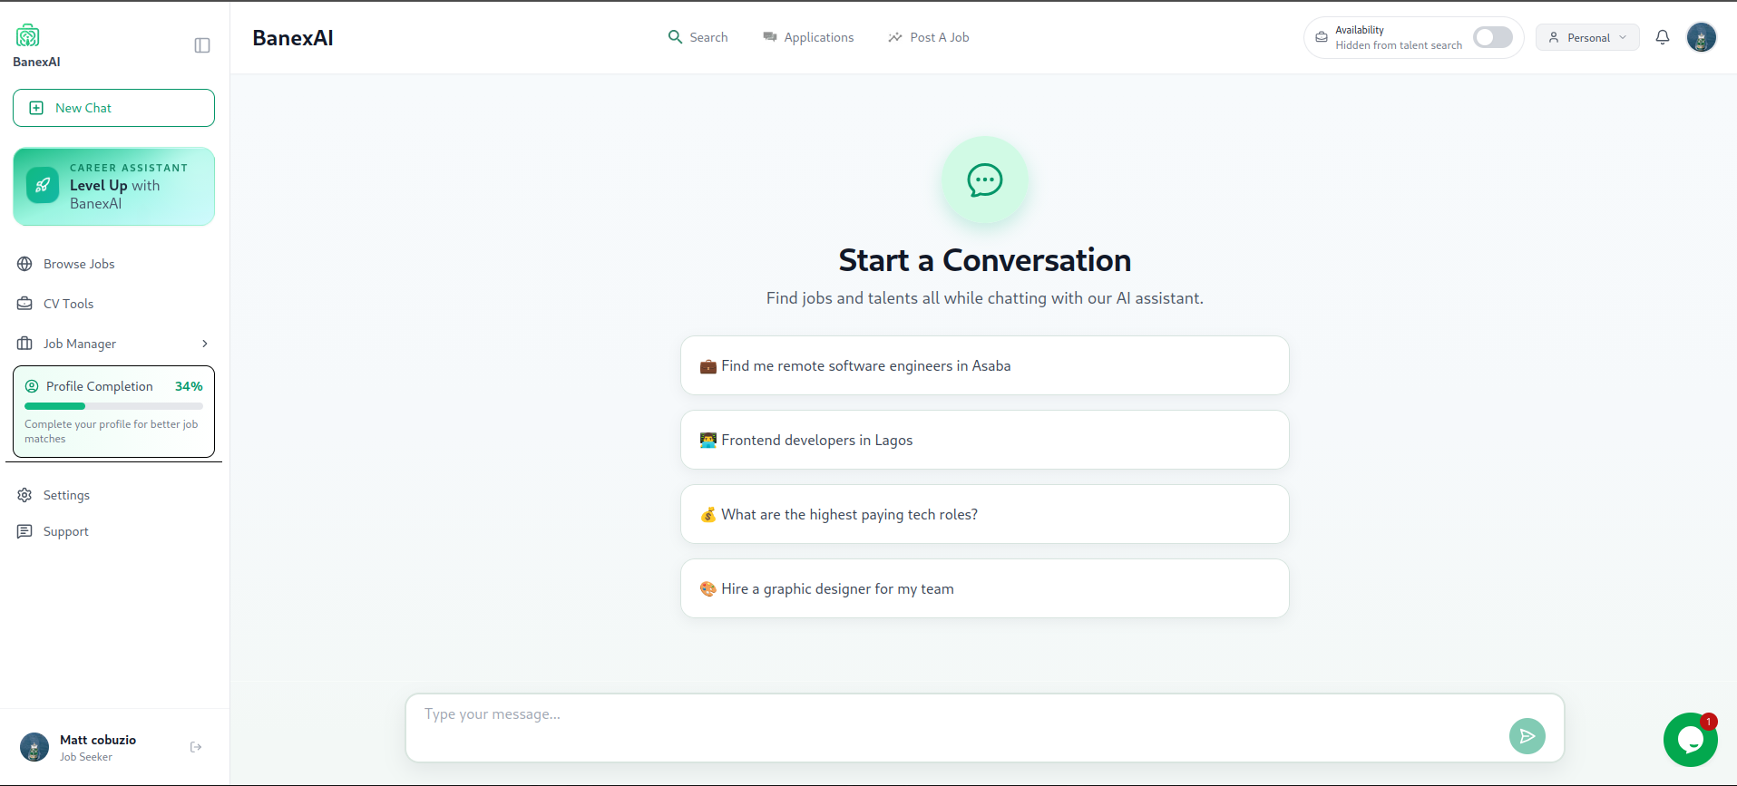
Task: Open the Personal account dropdown
Action: click(x=1587, y=37)
